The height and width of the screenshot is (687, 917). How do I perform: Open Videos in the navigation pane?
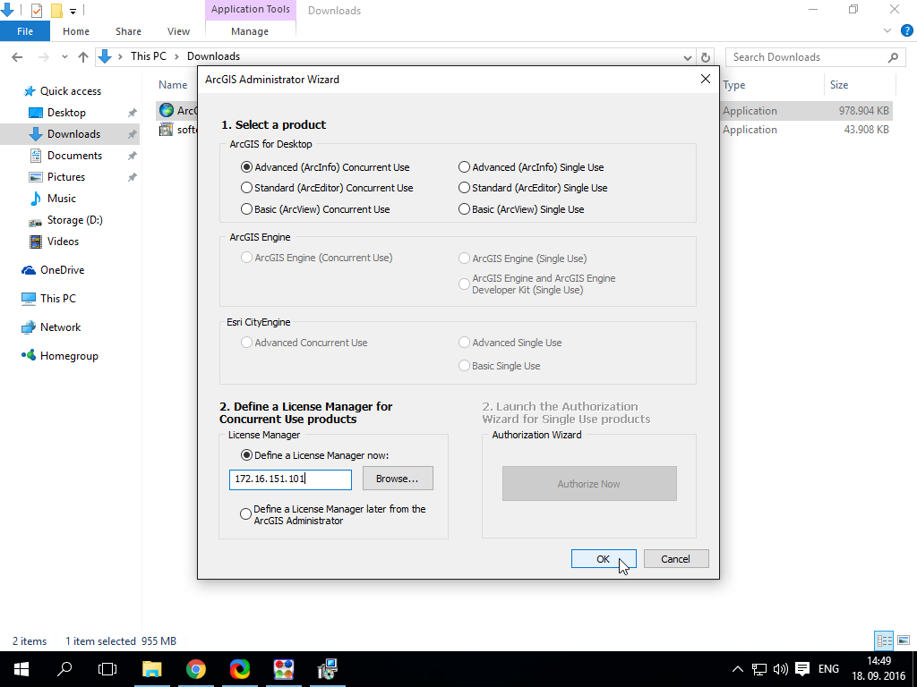(63, 242)
